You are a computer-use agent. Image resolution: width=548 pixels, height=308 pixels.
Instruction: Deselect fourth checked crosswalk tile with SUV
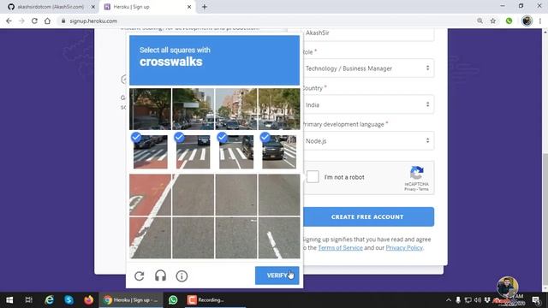coord(279,152)
